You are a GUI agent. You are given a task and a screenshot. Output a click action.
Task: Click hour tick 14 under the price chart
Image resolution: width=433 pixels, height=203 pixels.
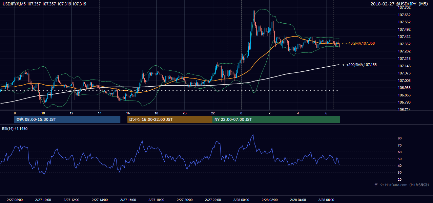coord(100,113)
